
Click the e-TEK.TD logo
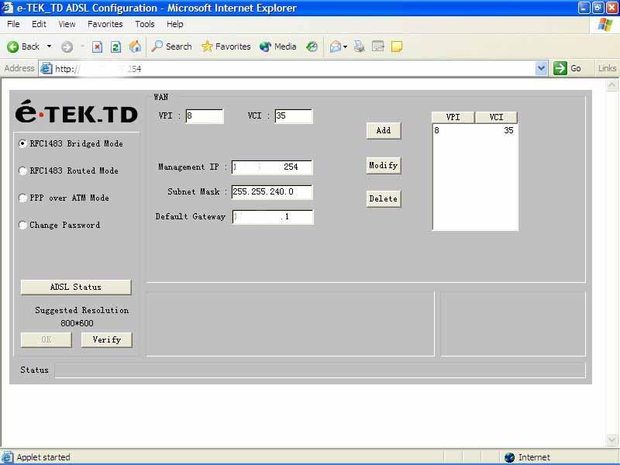[x=76, y=112]
